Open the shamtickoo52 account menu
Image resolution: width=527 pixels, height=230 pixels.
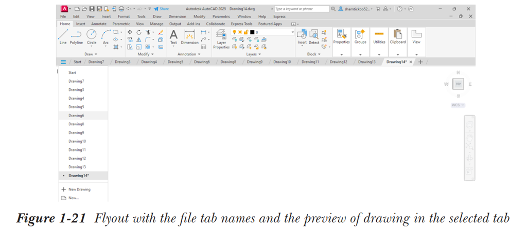point(356,9)
